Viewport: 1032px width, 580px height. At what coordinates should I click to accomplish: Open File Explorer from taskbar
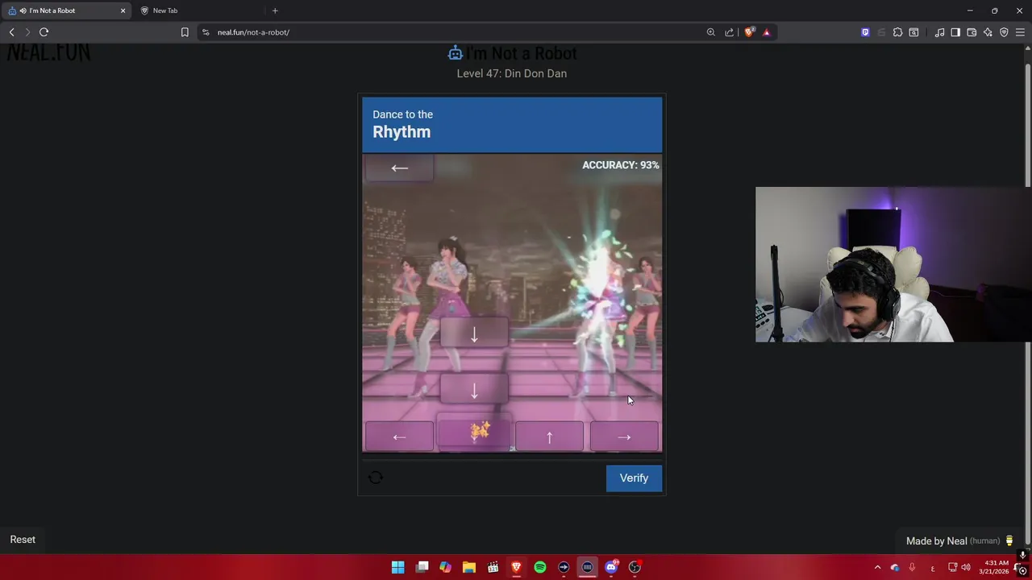pyautogui.click(x=469, y=567)
